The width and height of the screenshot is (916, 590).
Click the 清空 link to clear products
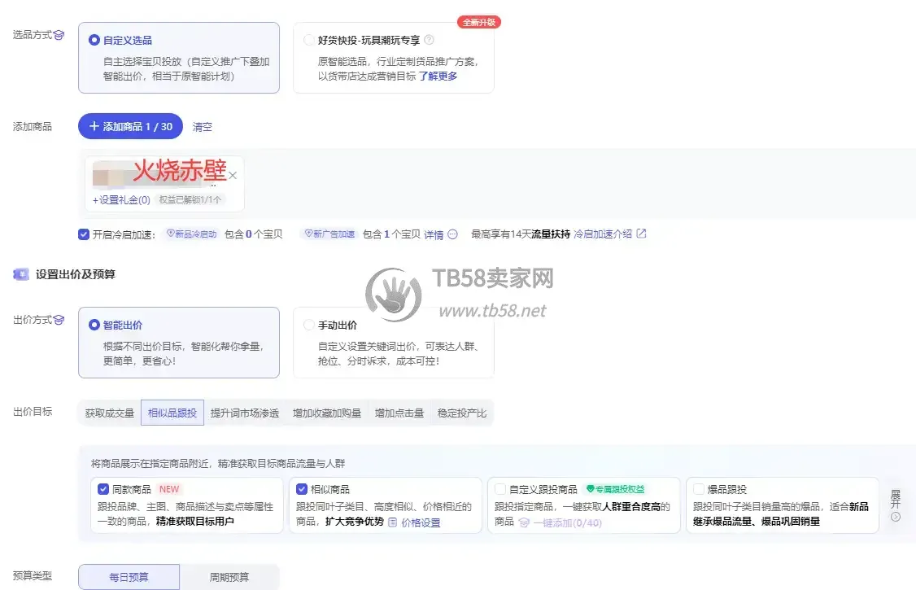click(202, 127)
